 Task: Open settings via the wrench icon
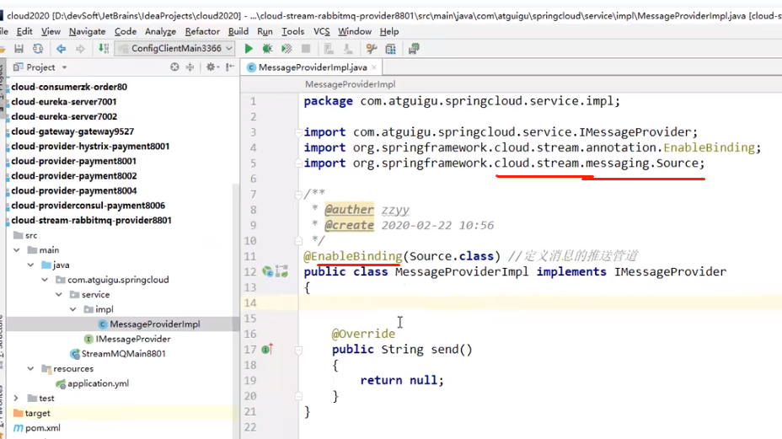pos(371,48)
